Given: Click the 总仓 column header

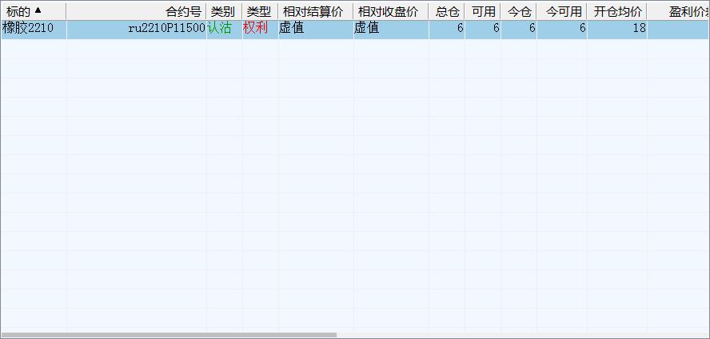Looking at the screenshot, I should tap(446, 11).
